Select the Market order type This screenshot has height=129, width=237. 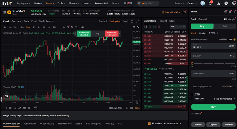(203, 33)
